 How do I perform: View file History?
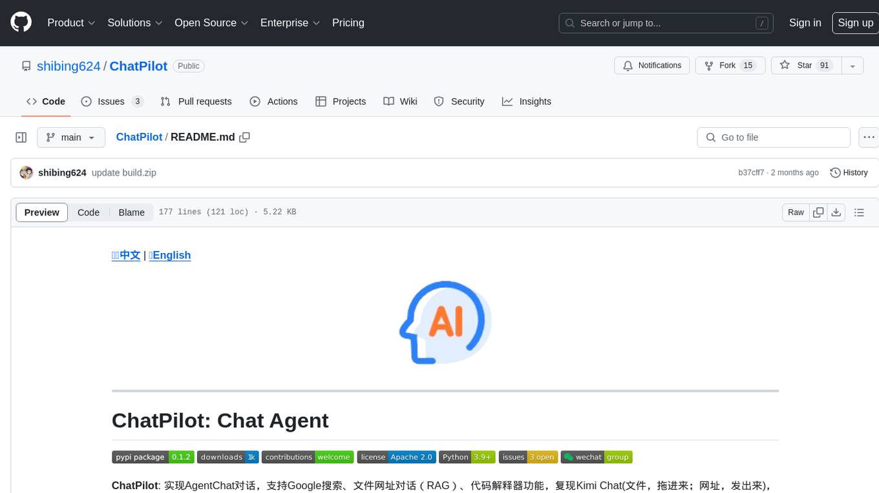849,173
